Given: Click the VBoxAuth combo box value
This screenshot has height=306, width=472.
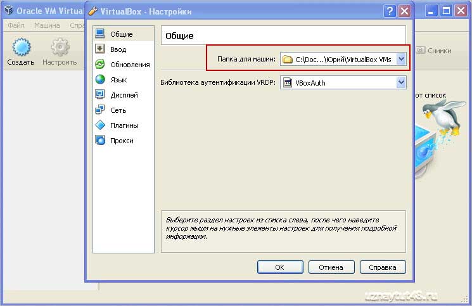Looking at the screenshot, I should (x=343, y=82).
